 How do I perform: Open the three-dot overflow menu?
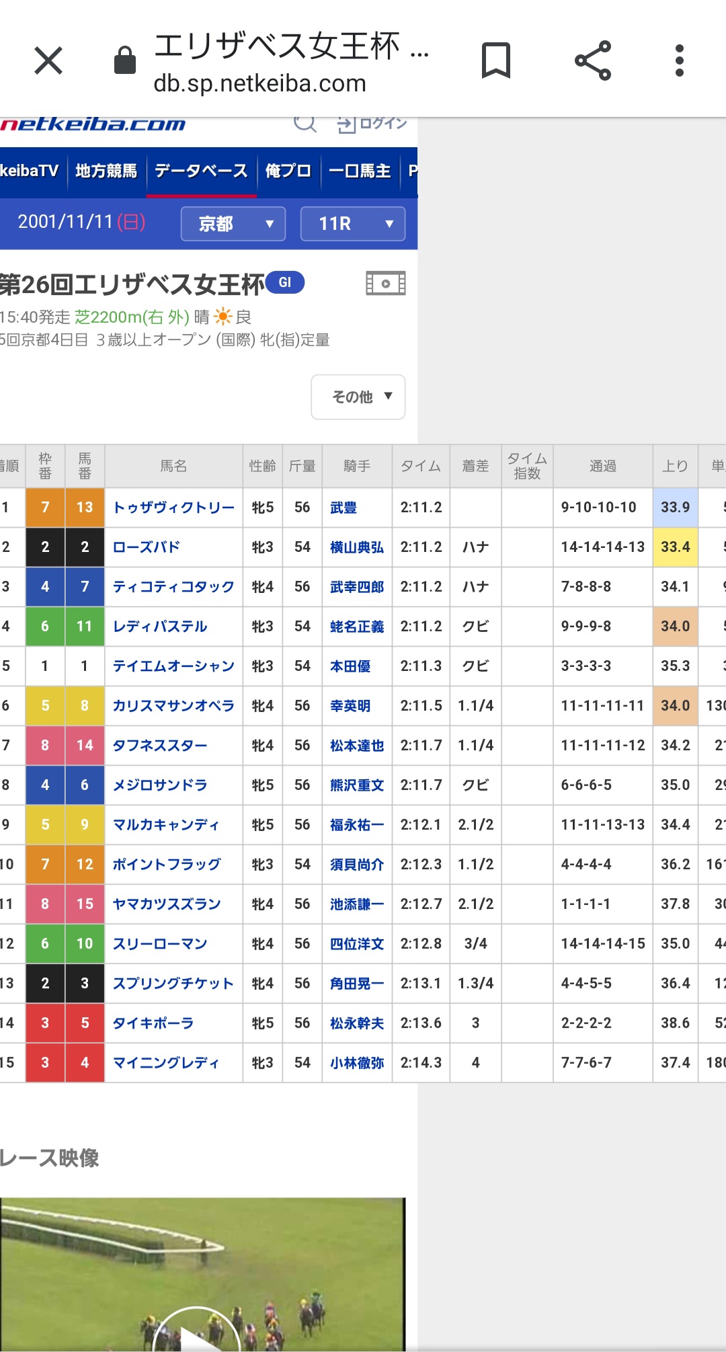[680, 61]
